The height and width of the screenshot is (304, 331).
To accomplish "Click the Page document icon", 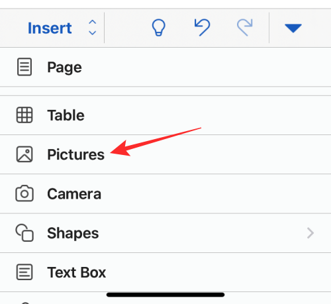I will click(24, 67).
